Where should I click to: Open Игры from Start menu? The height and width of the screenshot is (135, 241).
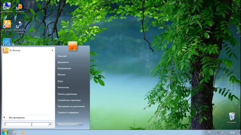pos(60,81)
